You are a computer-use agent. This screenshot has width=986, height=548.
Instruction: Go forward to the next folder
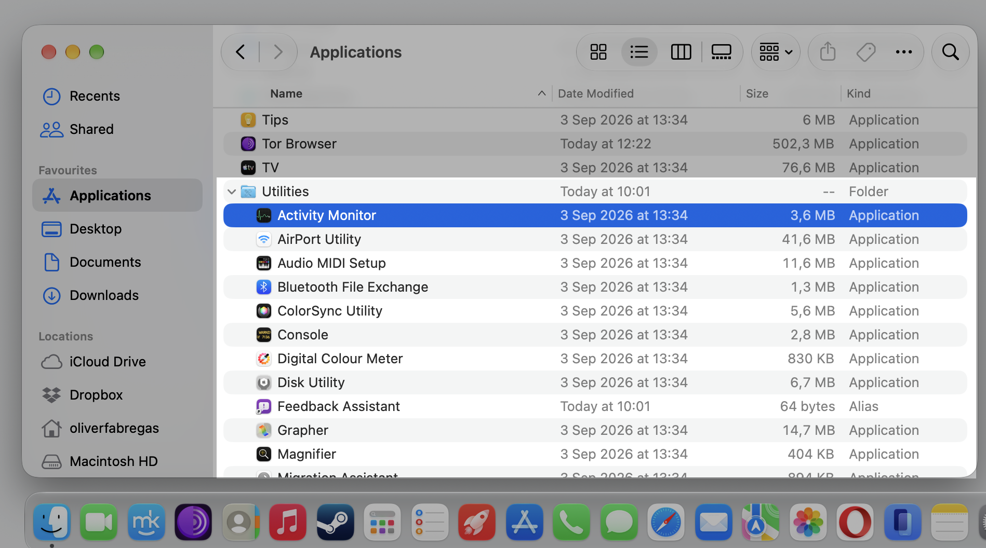pos(278,52)
